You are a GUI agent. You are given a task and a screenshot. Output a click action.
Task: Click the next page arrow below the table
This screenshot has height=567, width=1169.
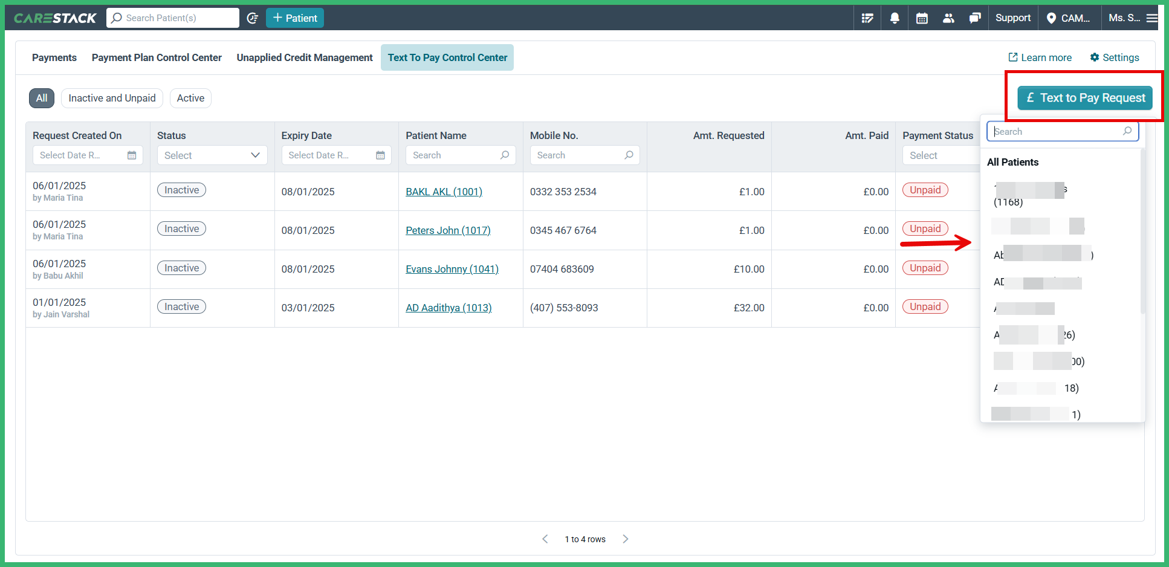point(626,539)
